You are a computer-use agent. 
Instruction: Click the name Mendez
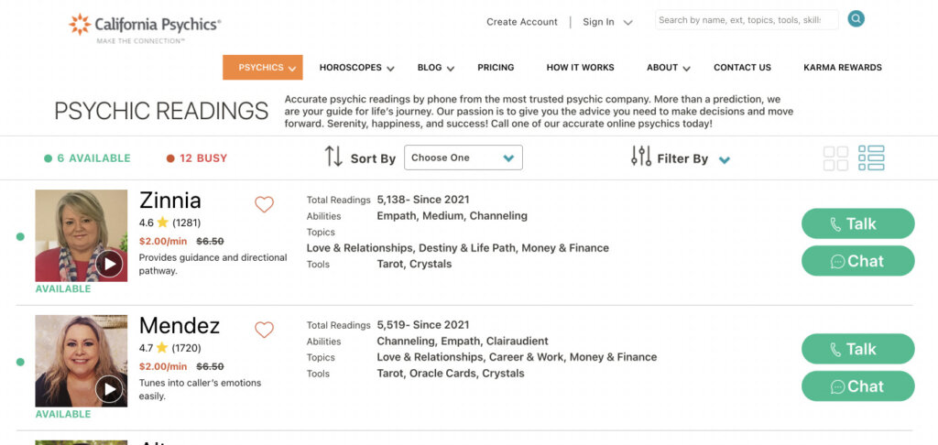tap(180, 325)
